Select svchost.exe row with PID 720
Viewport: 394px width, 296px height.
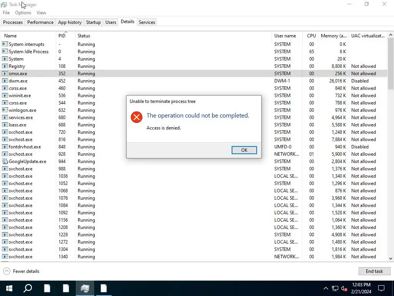(x=194, y=132)
